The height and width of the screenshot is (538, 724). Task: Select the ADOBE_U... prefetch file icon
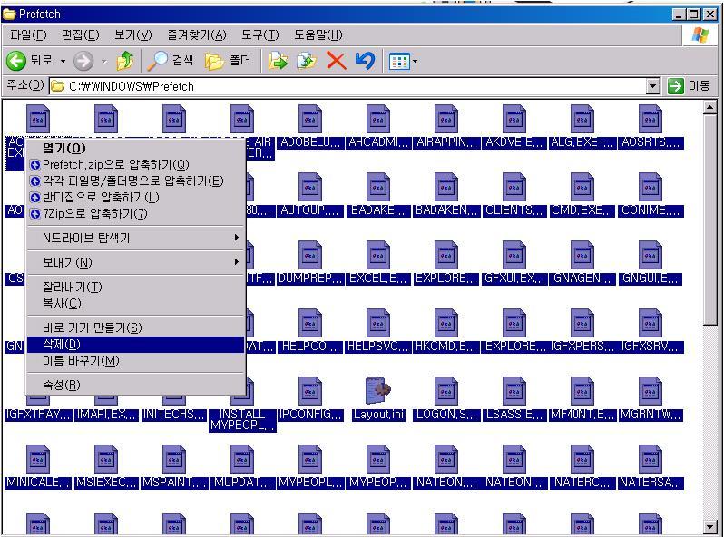(x=309, y=119)
